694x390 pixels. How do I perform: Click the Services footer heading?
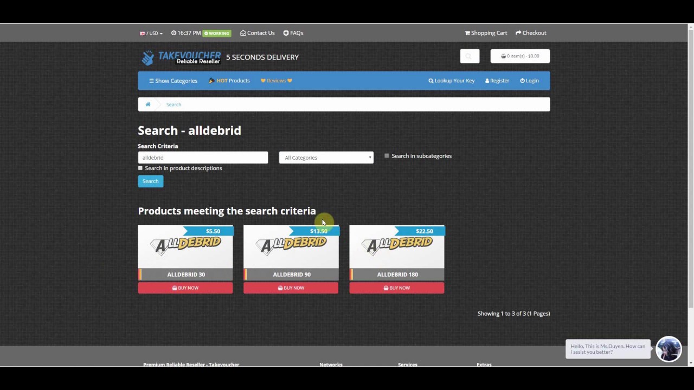408,365
